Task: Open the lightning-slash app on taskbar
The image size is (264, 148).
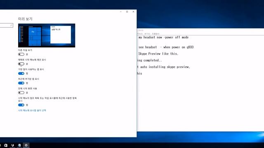Action: (x=12, y=145)
